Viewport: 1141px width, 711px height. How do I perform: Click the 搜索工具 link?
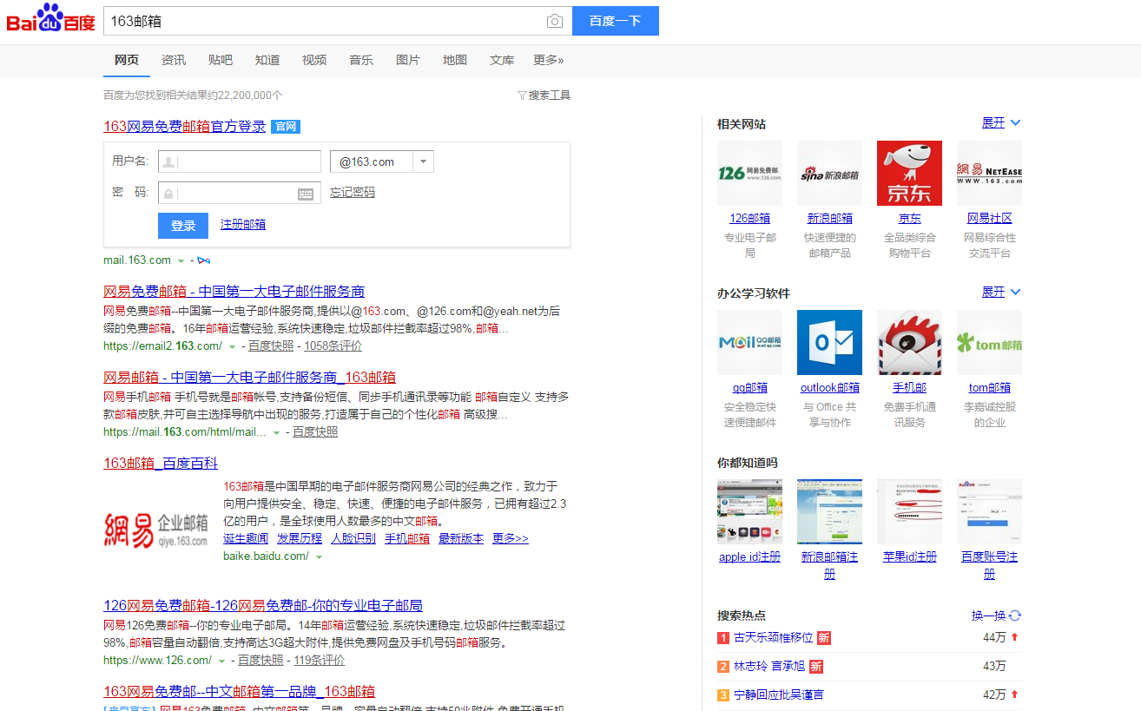pyautogui.click(x=550, y=95)
